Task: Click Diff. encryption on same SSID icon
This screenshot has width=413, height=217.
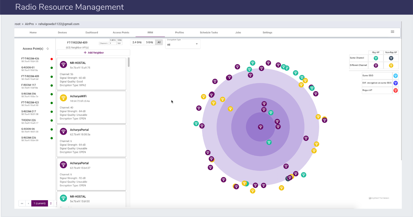Action: (395, 83)
